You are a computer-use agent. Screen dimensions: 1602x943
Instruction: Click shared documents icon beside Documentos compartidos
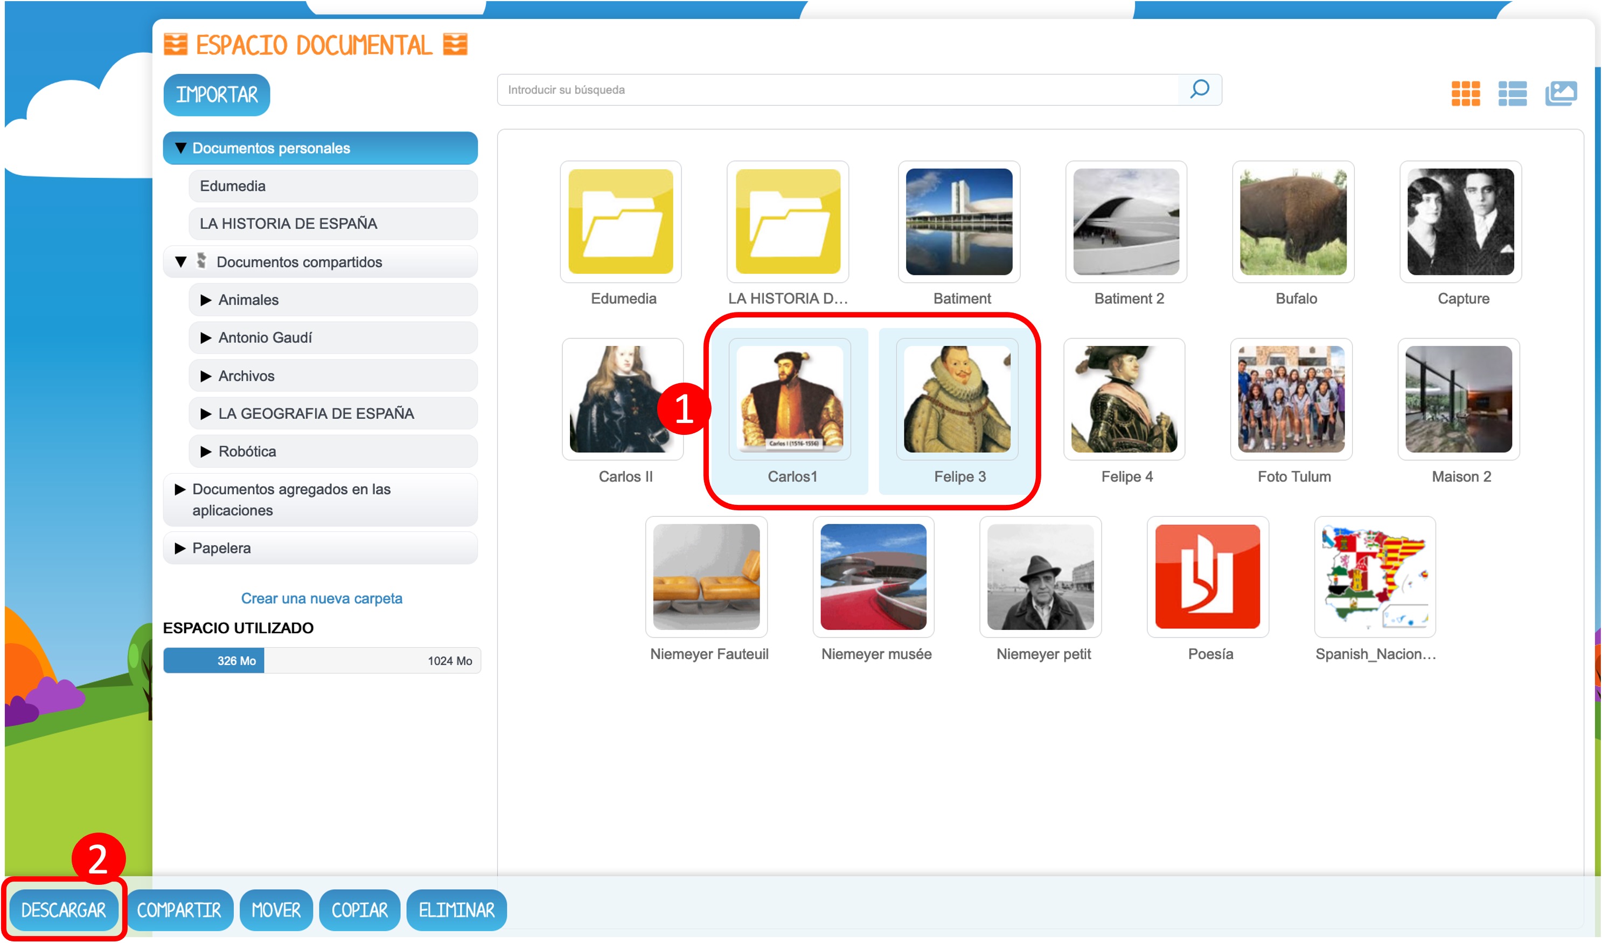pyautogui.click(x=201, y=261)
